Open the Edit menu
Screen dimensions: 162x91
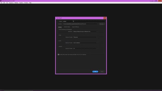pyautogui.click(x=4, y=3)
